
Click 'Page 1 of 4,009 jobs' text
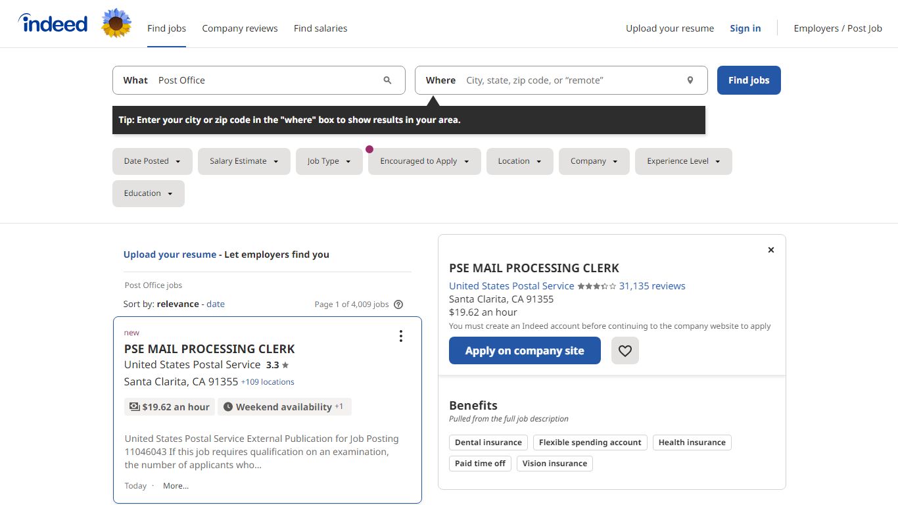pyautogui.click(x=352, y=304)
